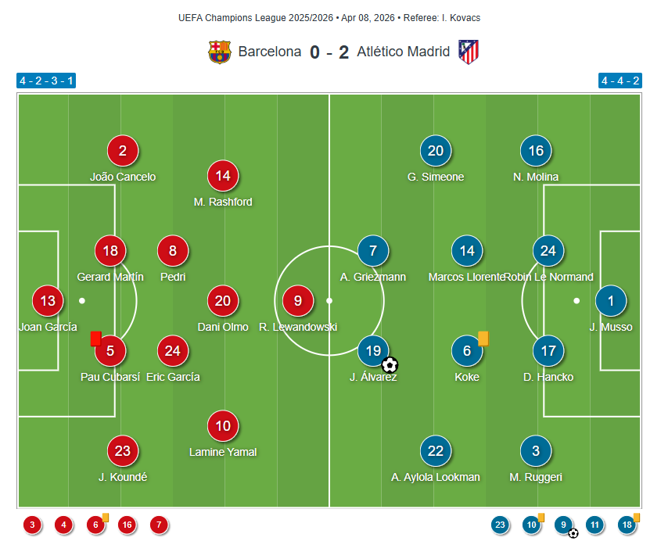661x552 pixels.
Task: Click the goal ball icon on J. Álvarez
Action: pyautogui.click(x=390, y=364)
